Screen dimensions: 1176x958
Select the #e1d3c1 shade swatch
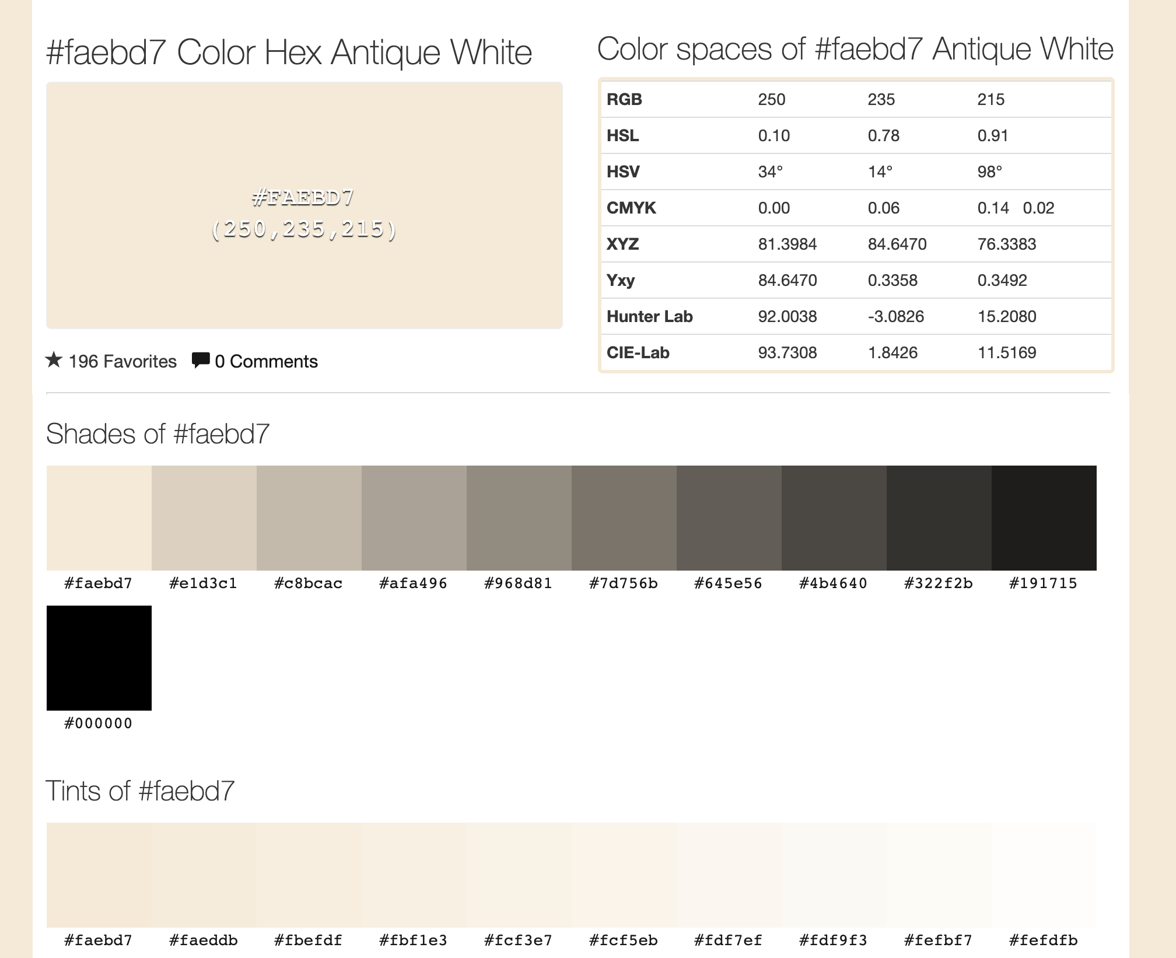pyautogui.click(x=204, y=518)
